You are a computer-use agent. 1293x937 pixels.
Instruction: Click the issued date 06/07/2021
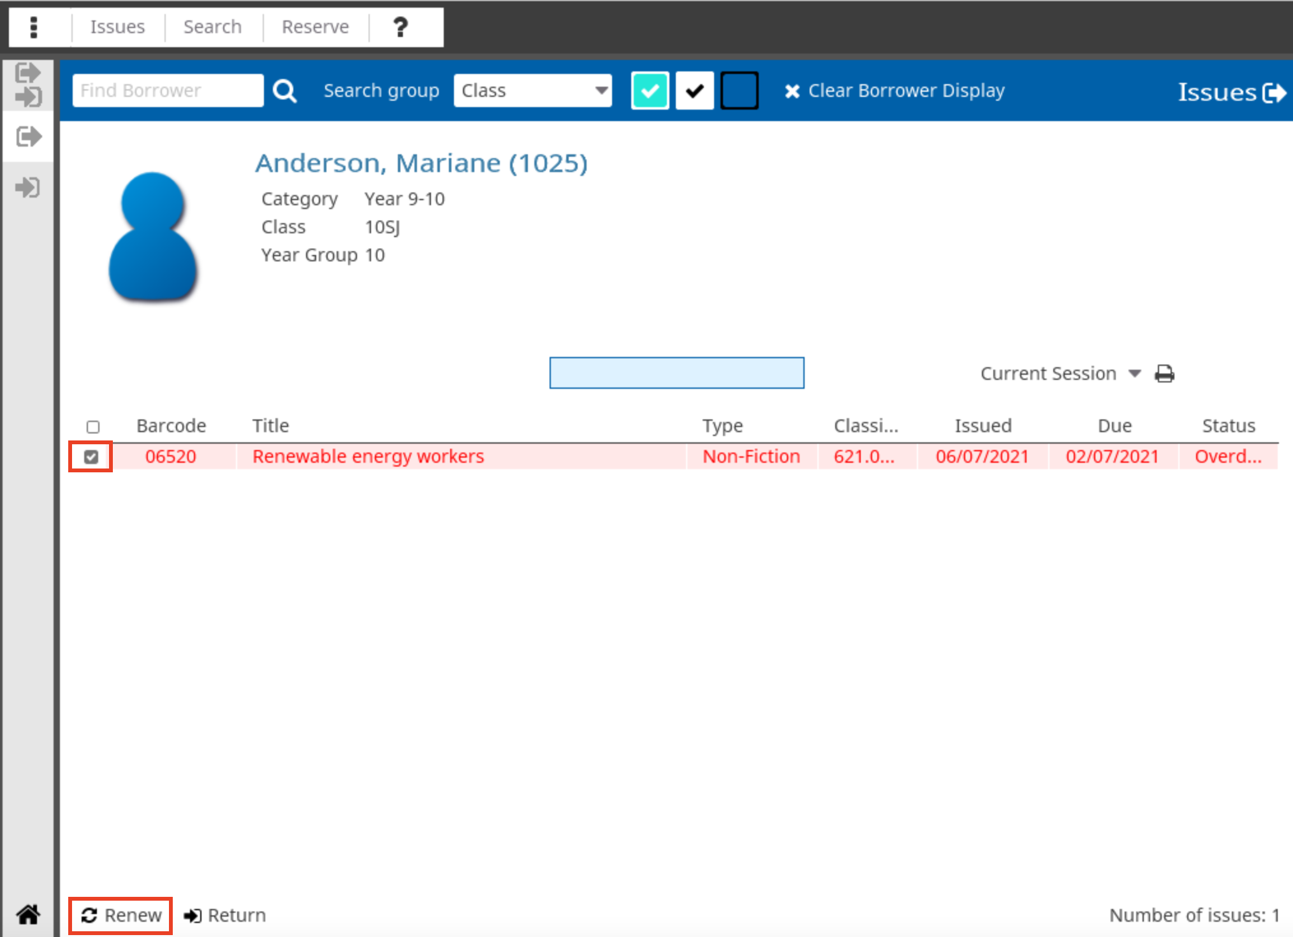(x=982, y=456)
